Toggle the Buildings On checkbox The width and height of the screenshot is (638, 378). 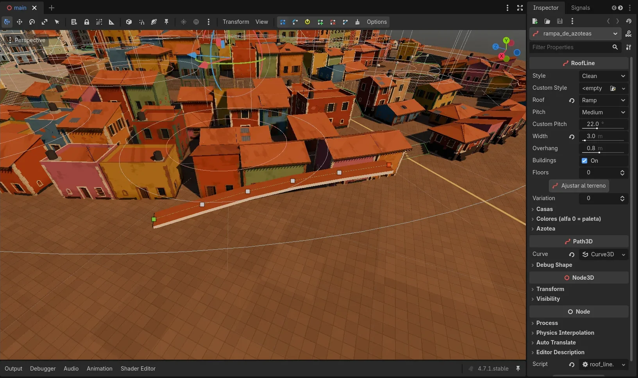click(x=584, y=161)
